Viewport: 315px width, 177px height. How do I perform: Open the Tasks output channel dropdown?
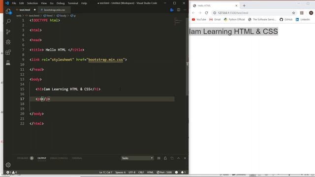click(137, 158)
